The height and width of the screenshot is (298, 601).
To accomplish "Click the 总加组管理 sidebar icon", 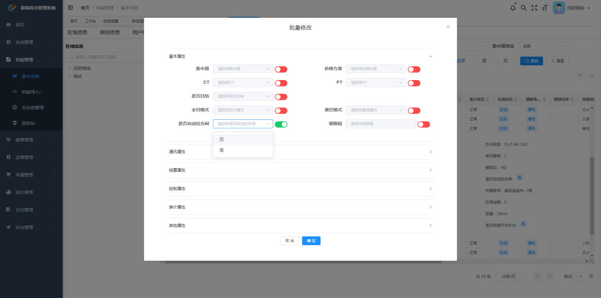I will (x=15, y=108).
